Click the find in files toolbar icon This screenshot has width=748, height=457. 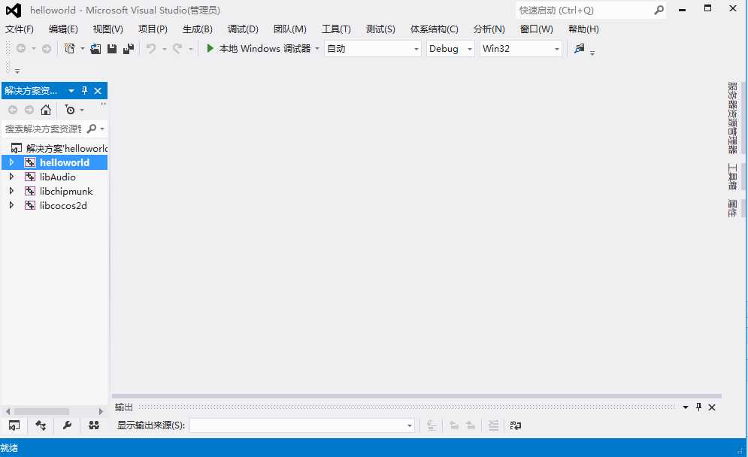pyautogui.click(x=579, y=48)
